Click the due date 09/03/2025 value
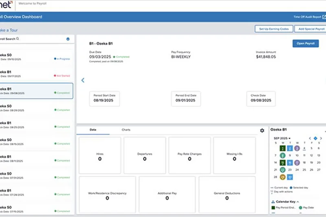The height and width of the screenshot is (217, 326). 100,57
